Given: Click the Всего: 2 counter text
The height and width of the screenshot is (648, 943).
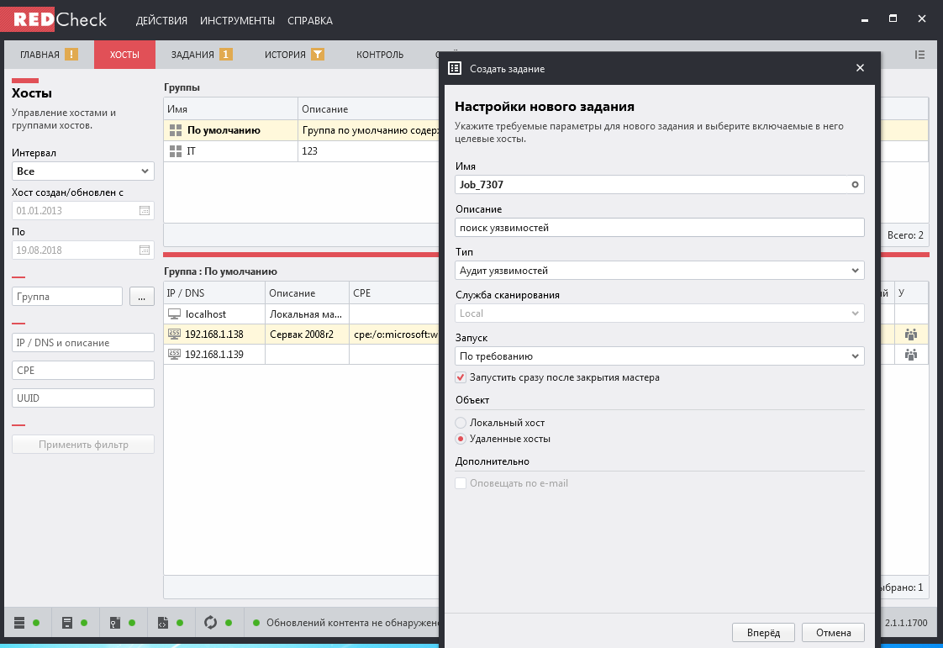Looking at the screenshot, I should coord(905,235).
